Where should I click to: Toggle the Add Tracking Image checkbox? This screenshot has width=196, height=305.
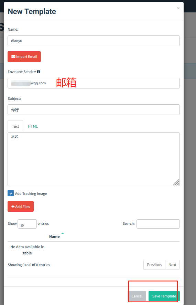tap(11, 193)
